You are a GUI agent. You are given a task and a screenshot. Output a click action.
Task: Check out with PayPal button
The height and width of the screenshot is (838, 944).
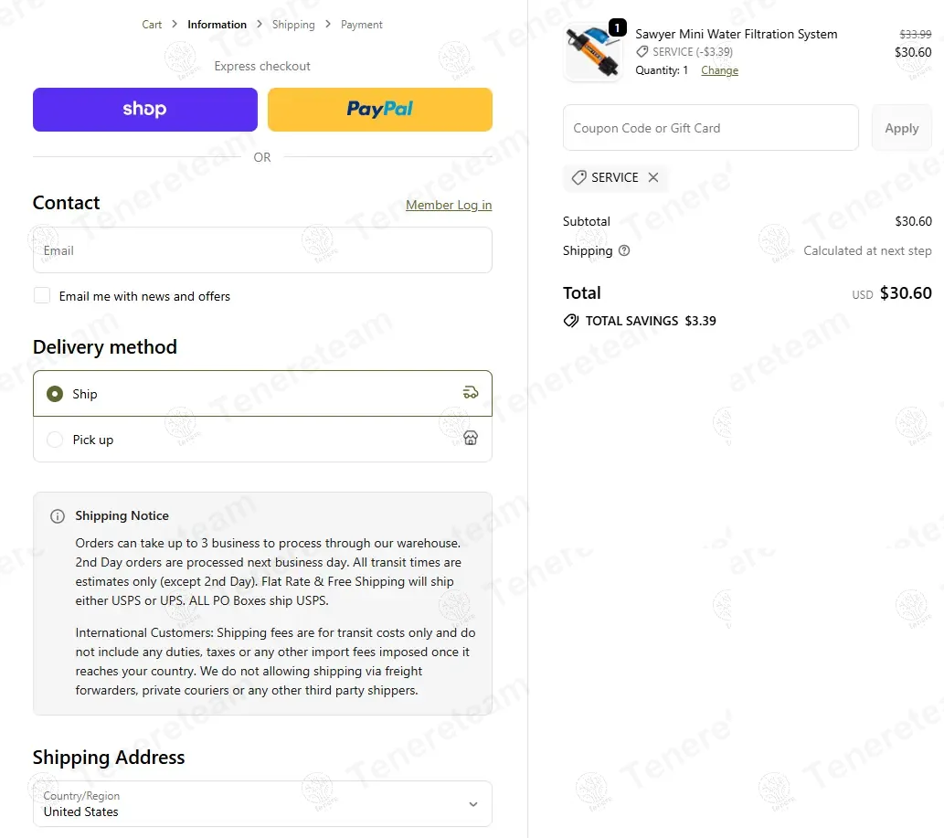click(x=380, y=110)
